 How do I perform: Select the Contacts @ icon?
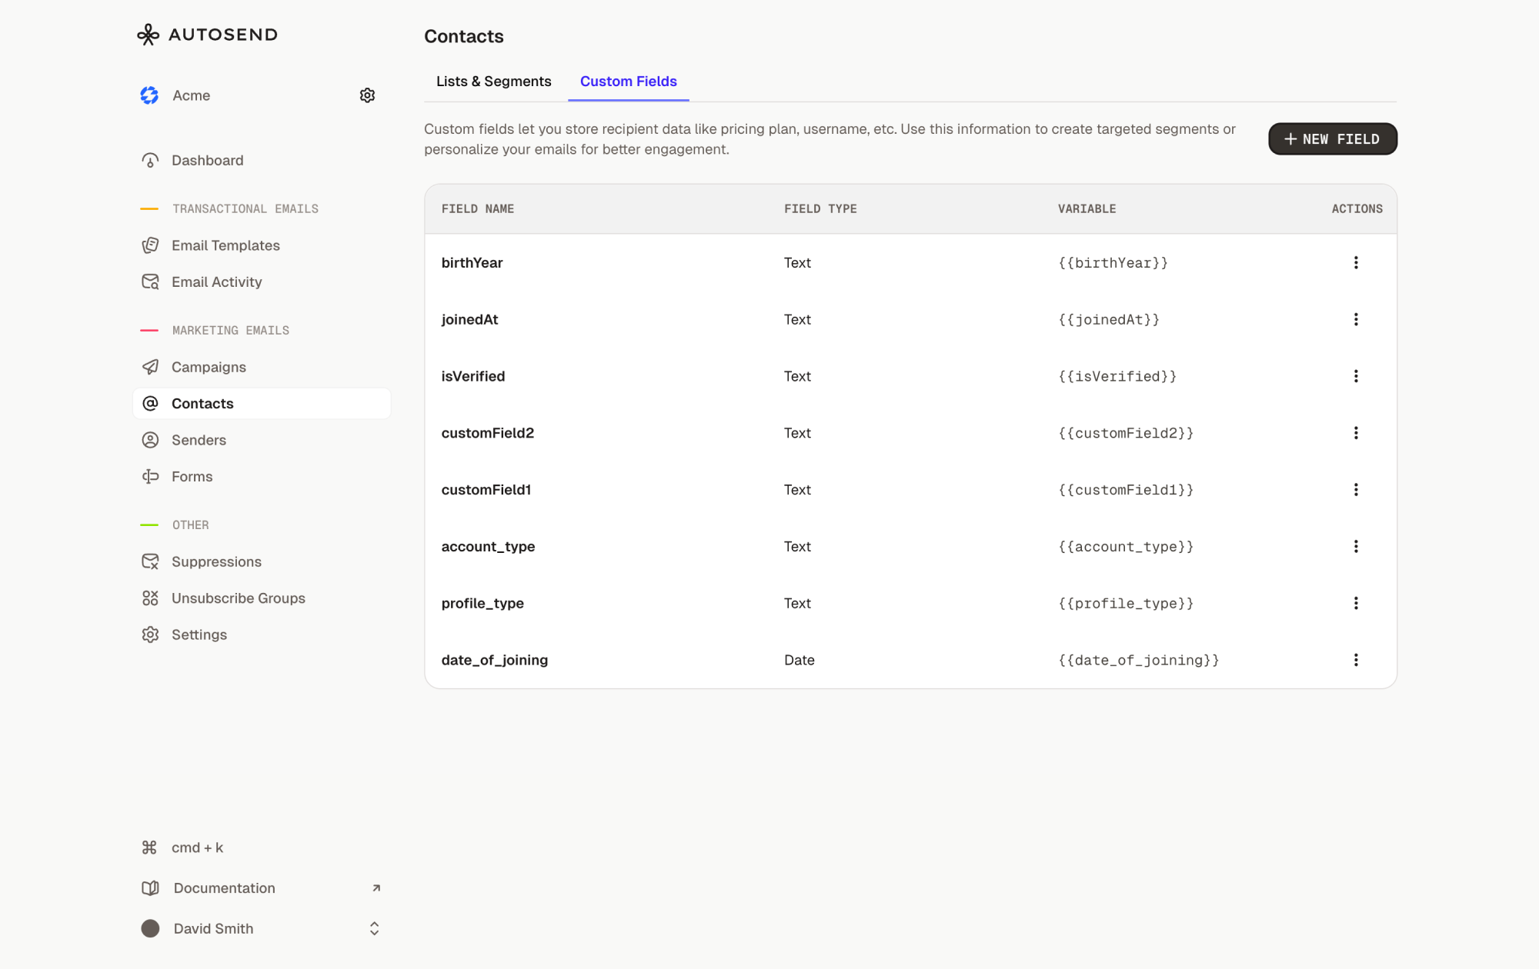pyautogui.click(x=150, y=403)
